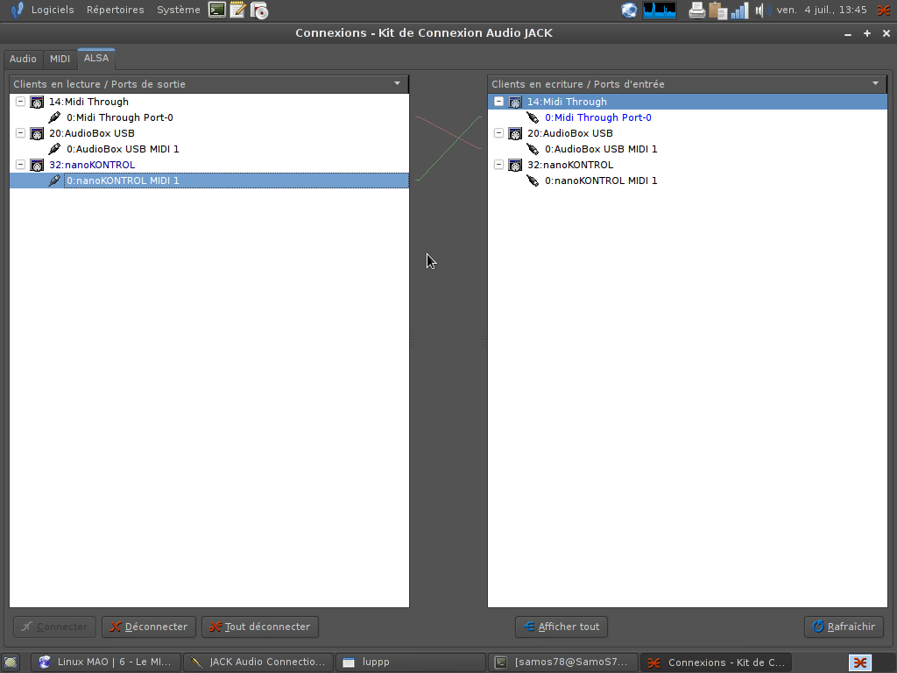The image size is (897, 673).
Task: Select input port 0:AudioBox USB MIDI 1
Action: 601,149
